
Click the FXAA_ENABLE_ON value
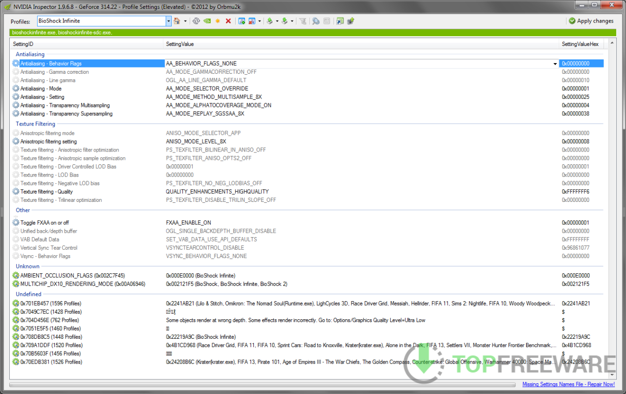point(188,222)
